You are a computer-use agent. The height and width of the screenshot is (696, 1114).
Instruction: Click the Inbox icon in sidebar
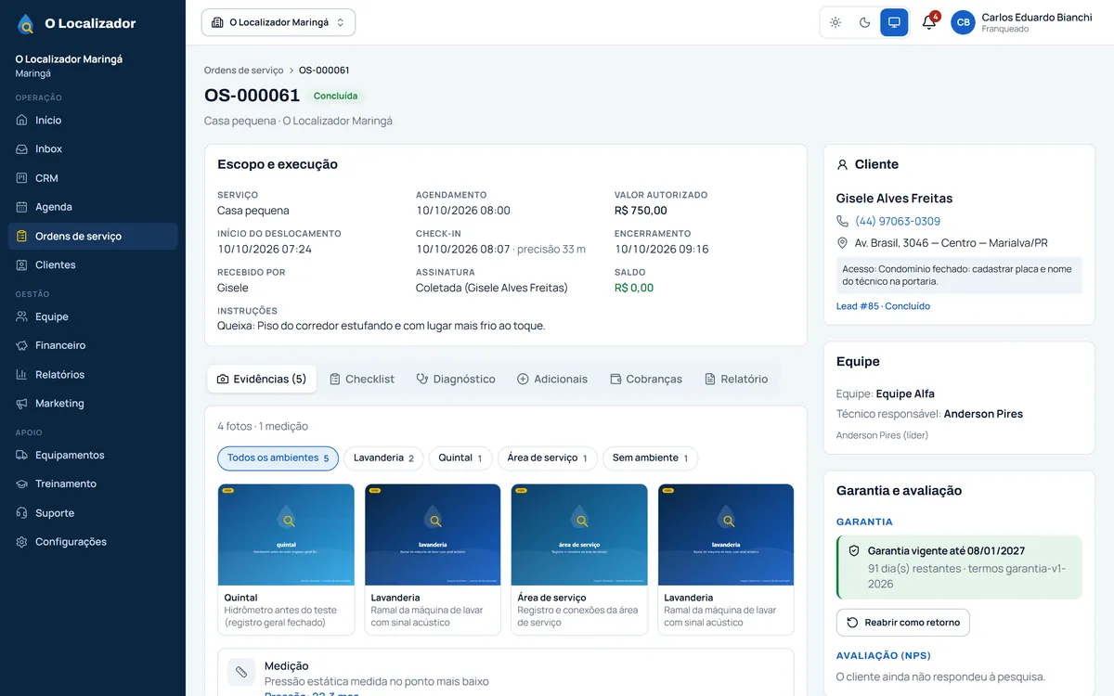click(x=22, y=148)
